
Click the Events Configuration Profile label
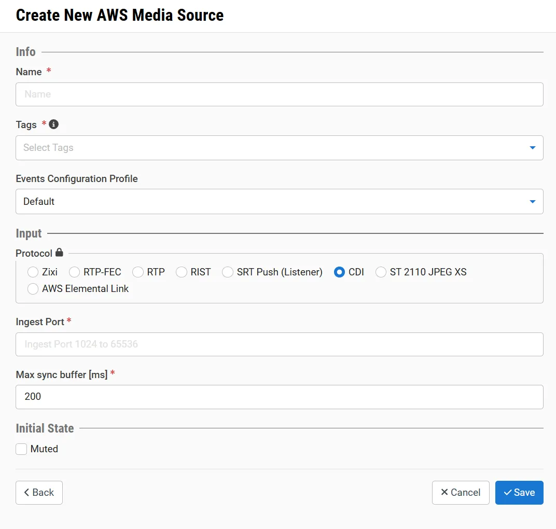click(77, 179)
